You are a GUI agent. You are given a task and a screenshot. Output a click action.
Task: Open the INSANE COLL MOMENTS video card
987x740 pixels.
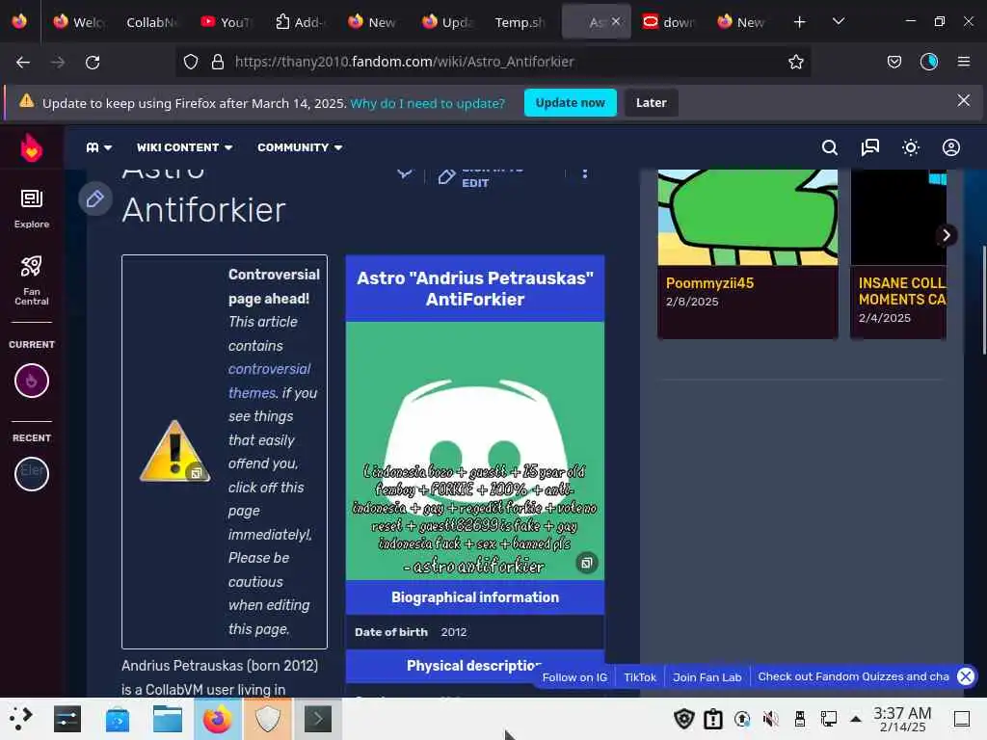[898, 253]
